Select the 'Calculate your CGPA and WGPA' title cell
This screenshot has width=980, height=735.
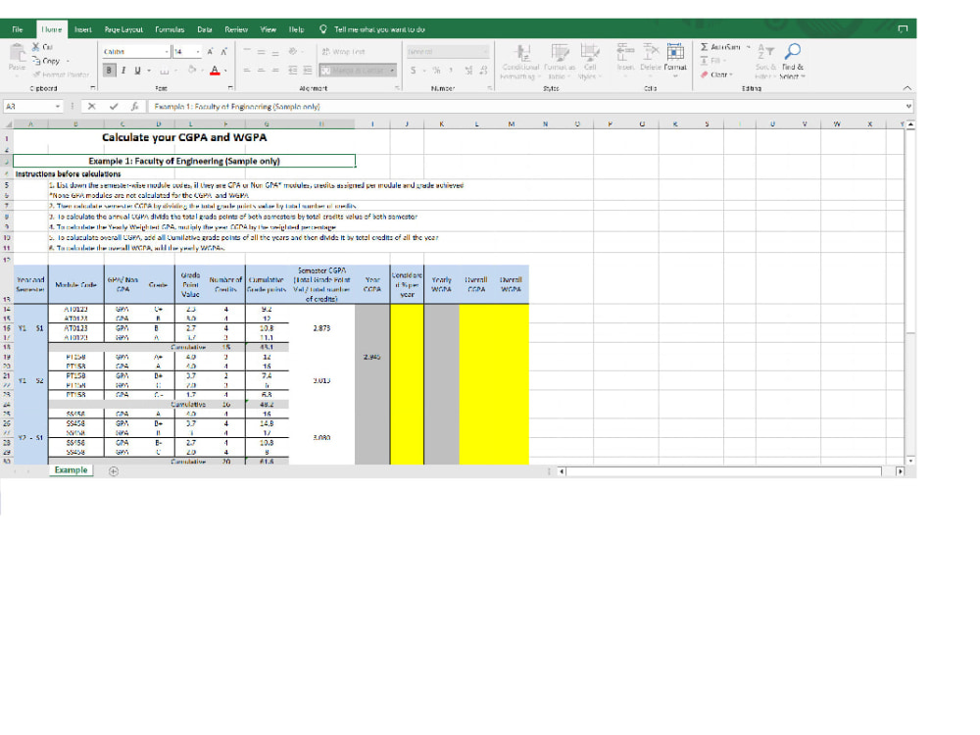point(184,138)
